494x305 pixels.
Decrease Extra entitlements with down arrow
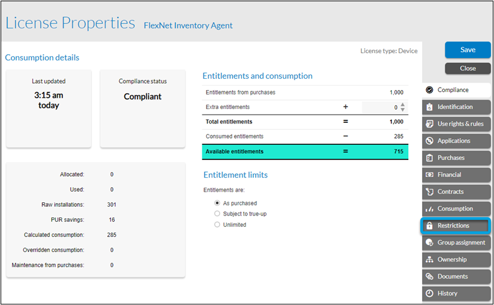click(403, 110)
